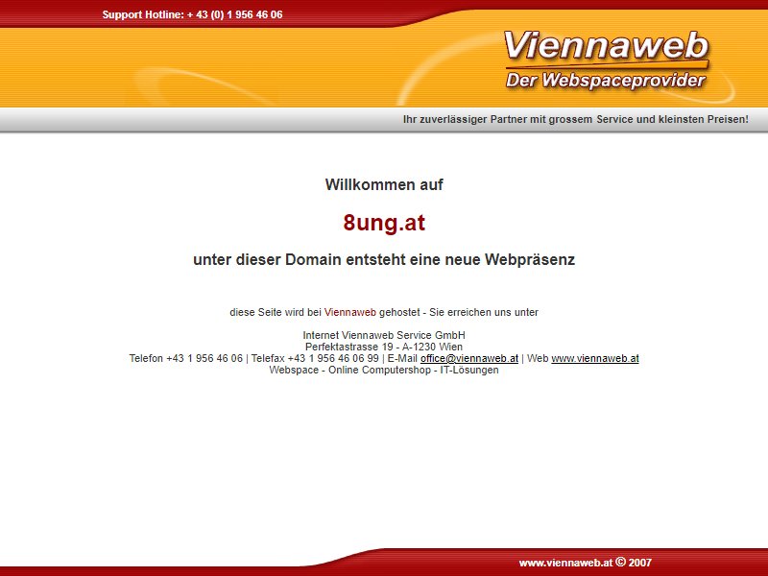Screen dimensions: 768x576
Task: Click the Support Hotline phone number text
Action: click(193, 14)
